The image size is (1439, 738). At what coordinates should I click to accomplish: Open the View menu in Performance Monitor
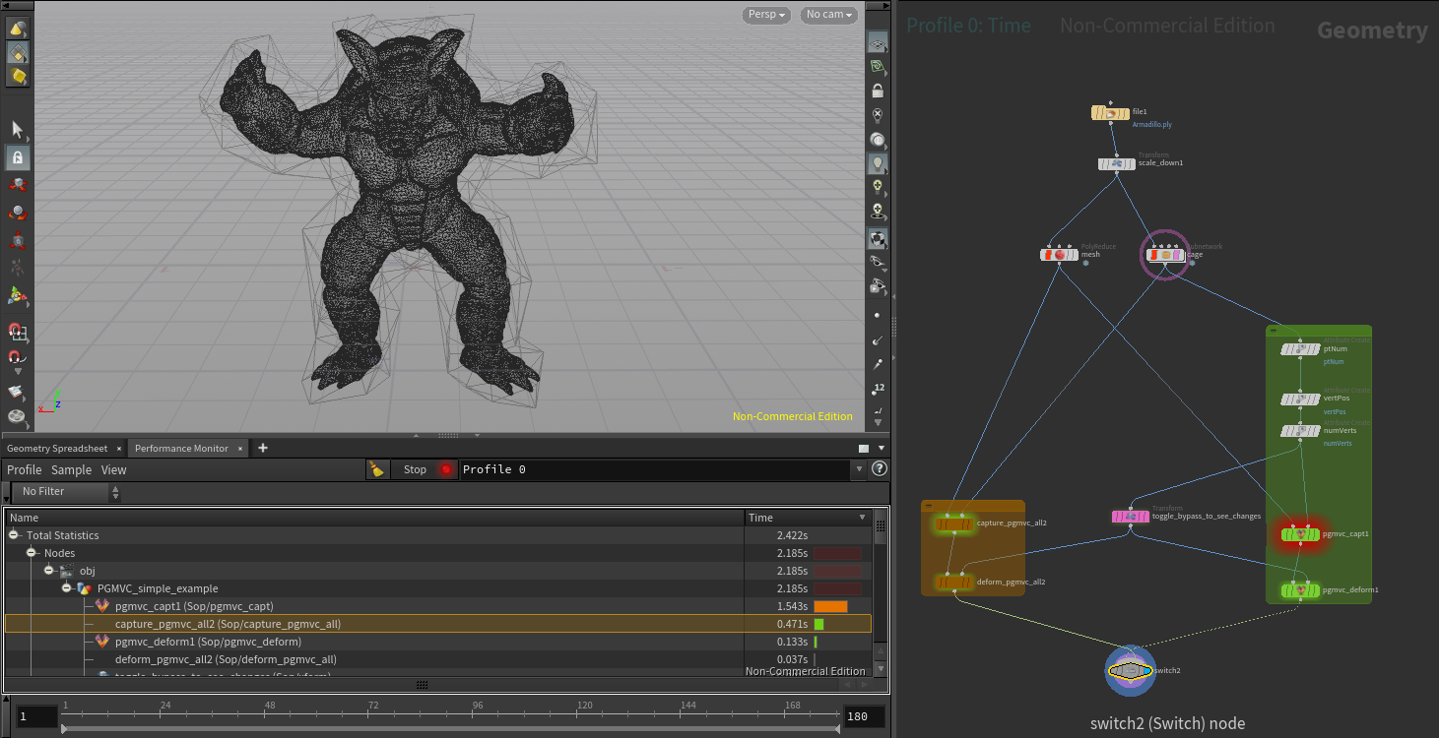[x=114, y=470]
